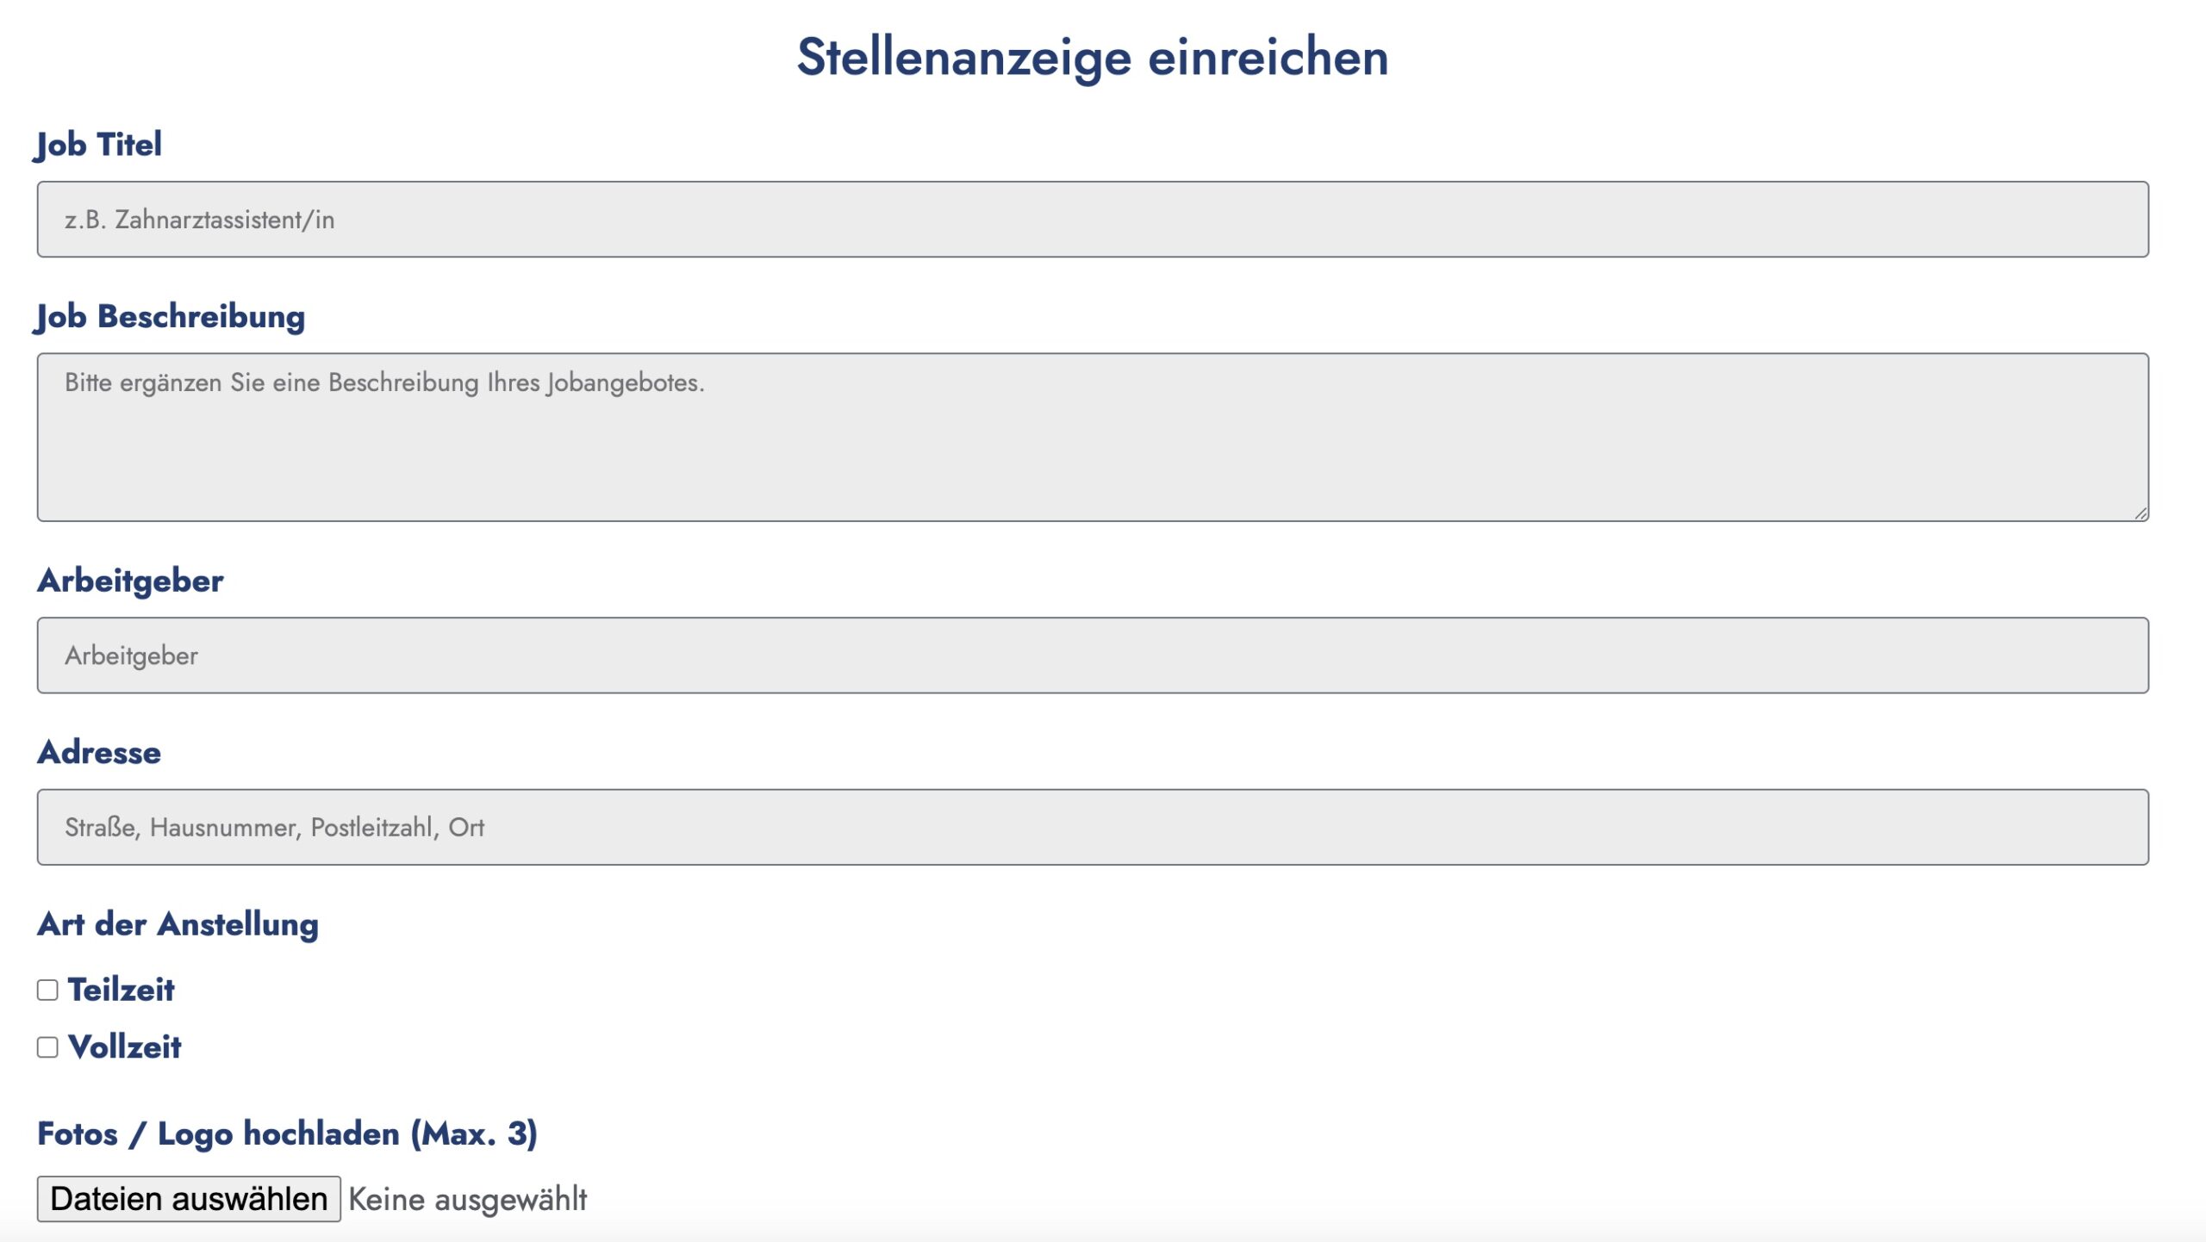
Task: Click the Adresse section label
Action: point(98,752)
